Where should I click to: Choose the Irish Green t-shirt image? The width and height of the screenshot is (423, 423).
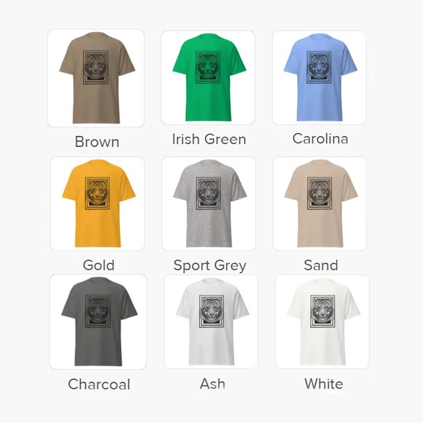[x=208, y=78]
